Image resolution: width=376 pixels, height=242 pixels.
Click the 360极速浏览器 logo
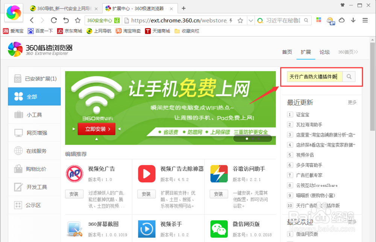coord(40,49)
